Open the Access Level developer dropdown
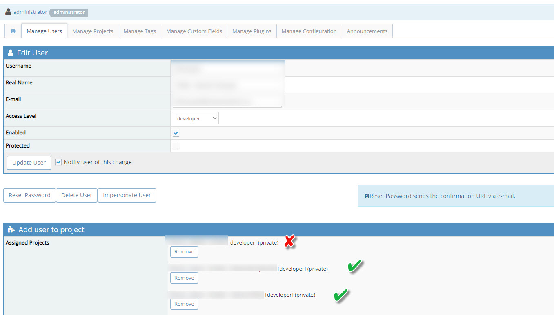The width and height of the screenshot is (554, 315). tap(196, 118)
